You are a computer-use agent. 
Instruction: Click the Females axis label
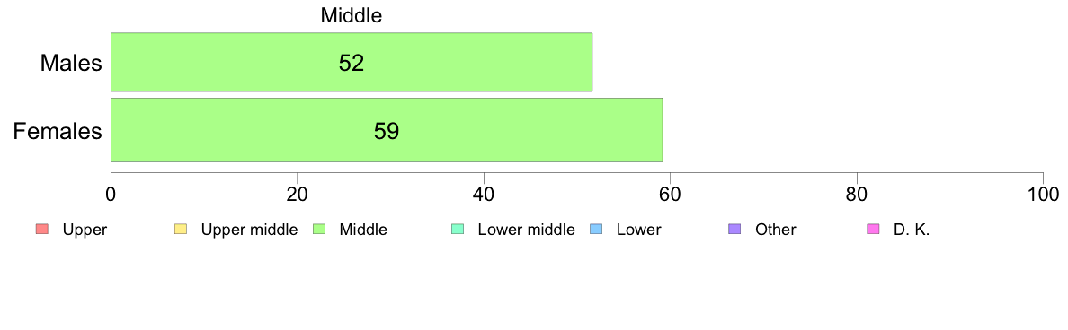pos(58,130)
